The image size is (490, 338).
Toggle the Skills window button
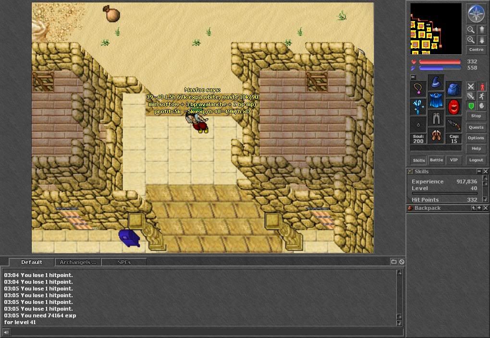[419, 160]
